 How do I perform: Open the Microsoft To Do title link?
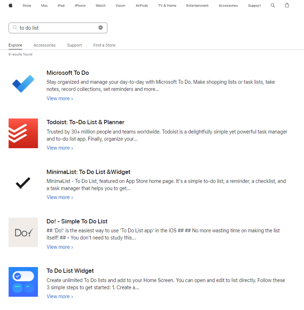[x=68, y=73]
